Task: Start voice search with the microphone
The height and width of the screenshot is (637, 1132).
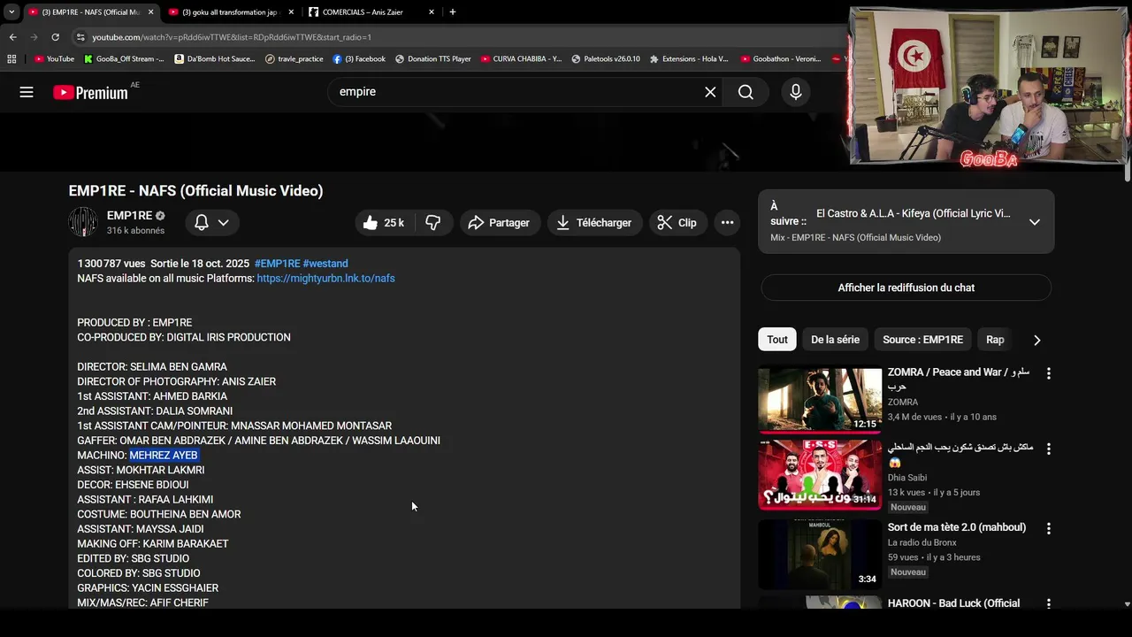Action: (796, 92)
